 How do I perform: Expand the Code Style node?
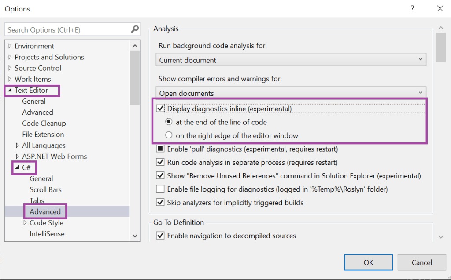25,222
